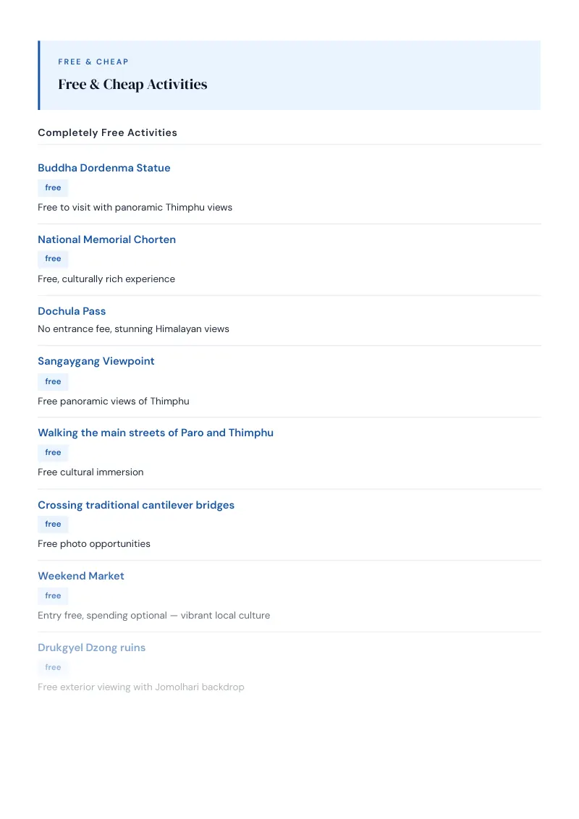This screenshot has height=819, width=579.
Task: Click the free tag under Sangaygang Viewpoint
Action: tap(53, 382)
